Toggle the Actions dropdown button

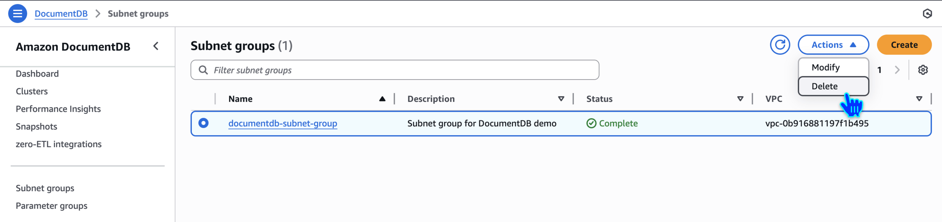click(833, 45)
